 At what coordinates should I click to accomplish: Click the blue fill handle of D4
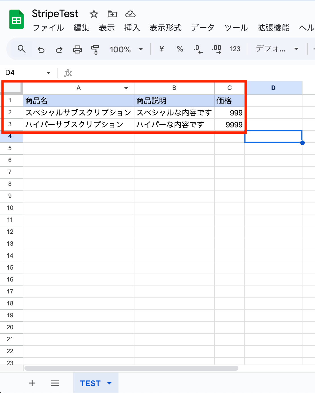pos(302,143)
